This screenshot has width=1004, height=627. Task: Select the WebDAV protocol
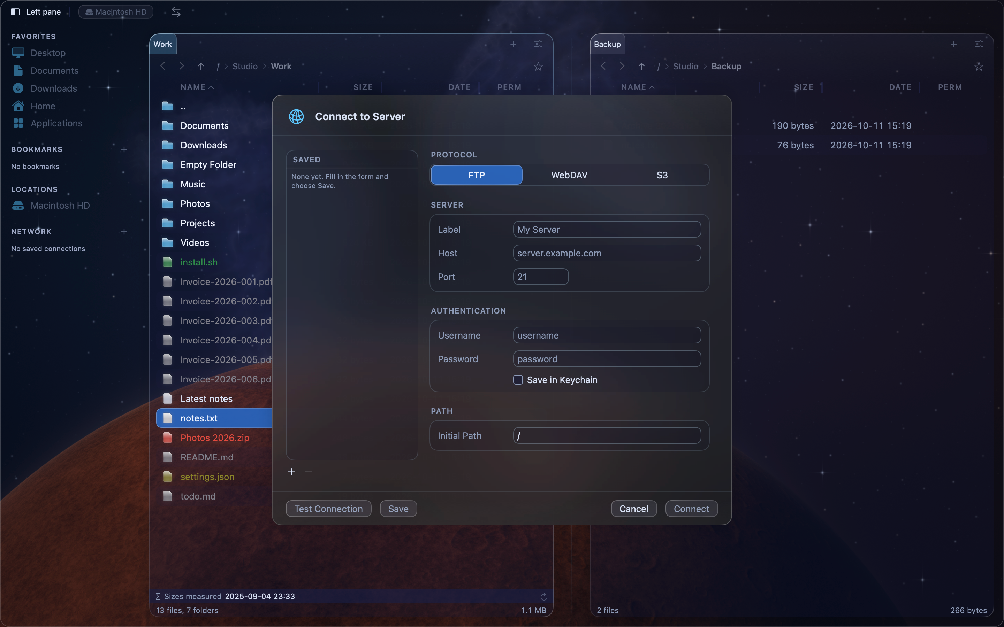click(569, 175)
